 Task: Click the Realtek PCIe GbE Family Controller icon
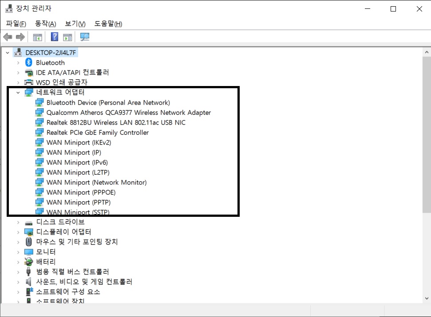[40, 132]
